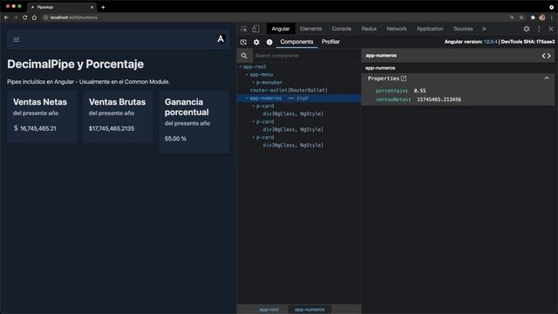
Task: Close the DevTools panel
Action: (x=551, y=29)
